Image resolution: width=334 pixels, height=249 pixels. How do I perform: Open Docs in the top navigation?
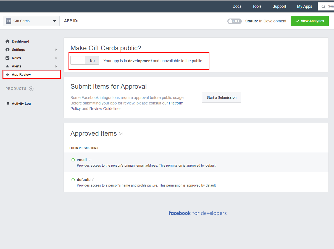[237, 6]
